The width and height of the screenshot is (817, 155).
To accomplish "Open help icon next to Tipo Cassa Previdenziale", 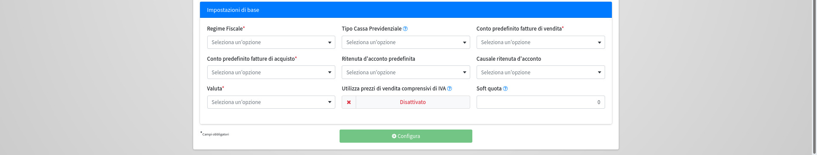I will (405, 29).
